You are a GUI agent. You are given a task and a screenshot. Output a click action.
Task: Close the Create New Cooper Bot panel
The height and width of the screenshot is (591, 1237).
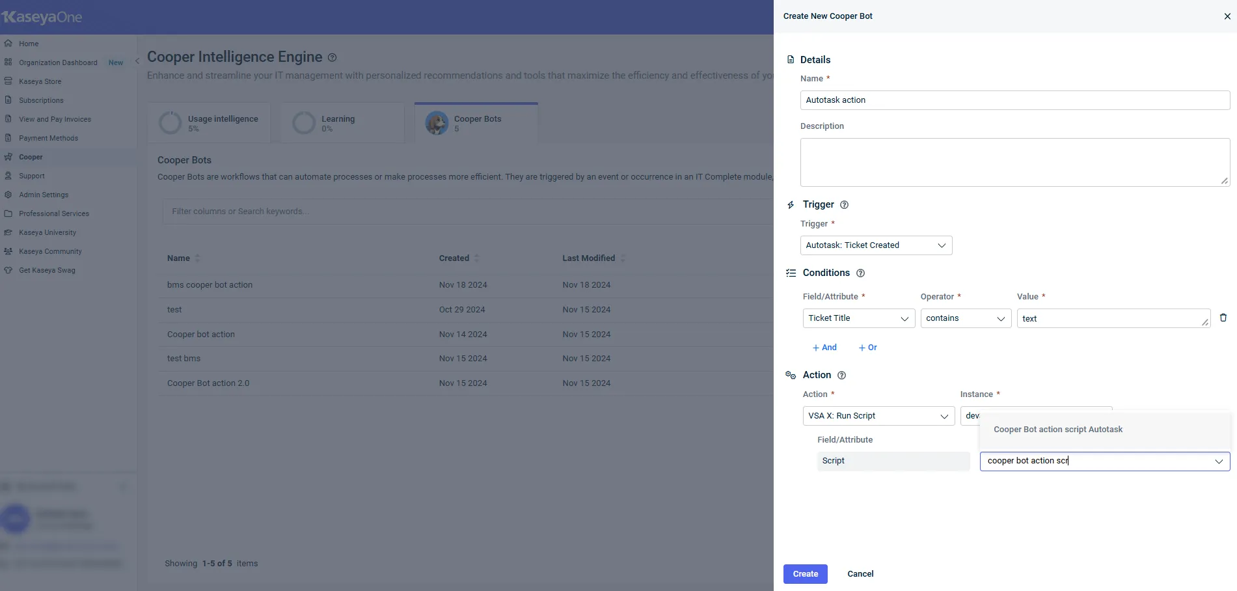coord(1227,16)
